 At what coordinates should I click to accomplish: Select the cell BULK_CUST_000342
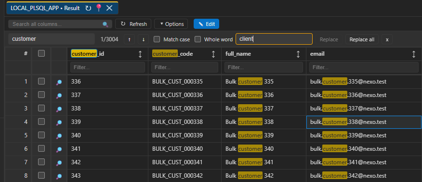click(185, 176)
